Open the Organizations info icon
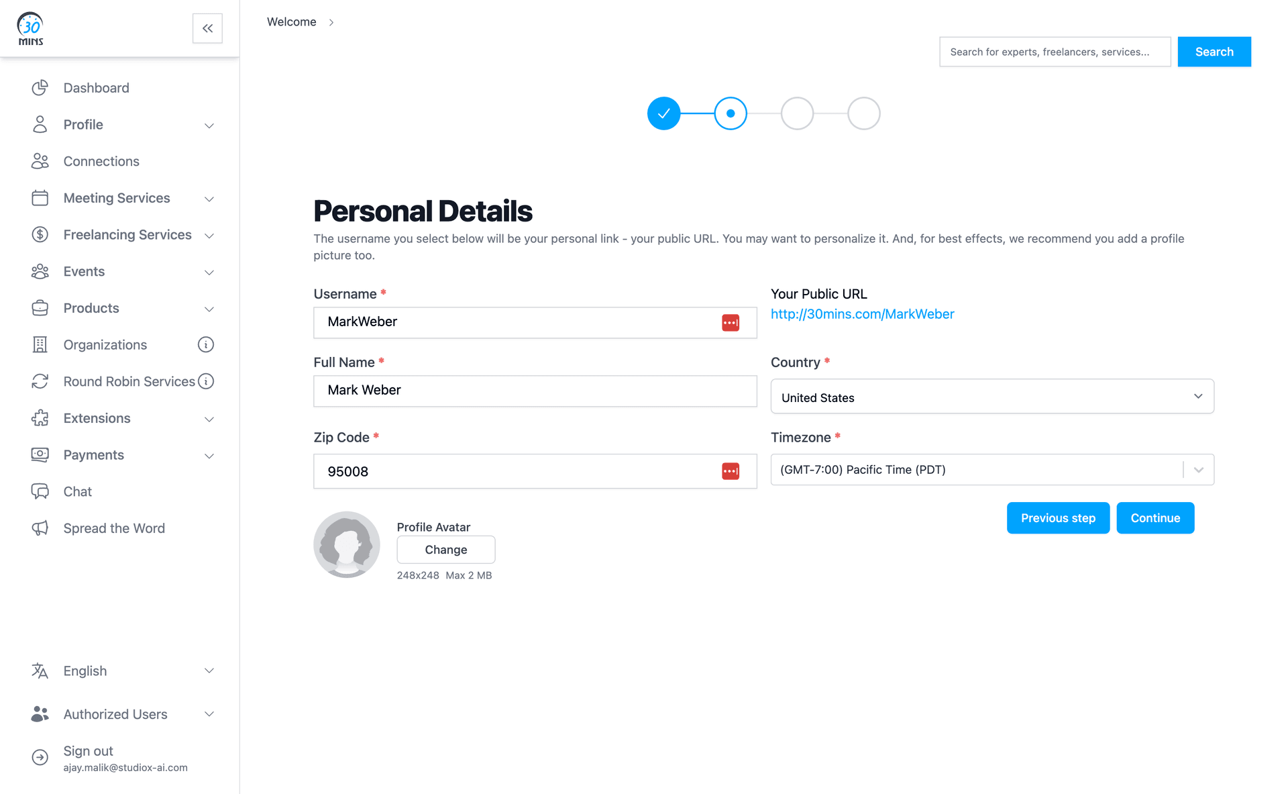Viewport: 1288px width, 794px height. point(206,344)
